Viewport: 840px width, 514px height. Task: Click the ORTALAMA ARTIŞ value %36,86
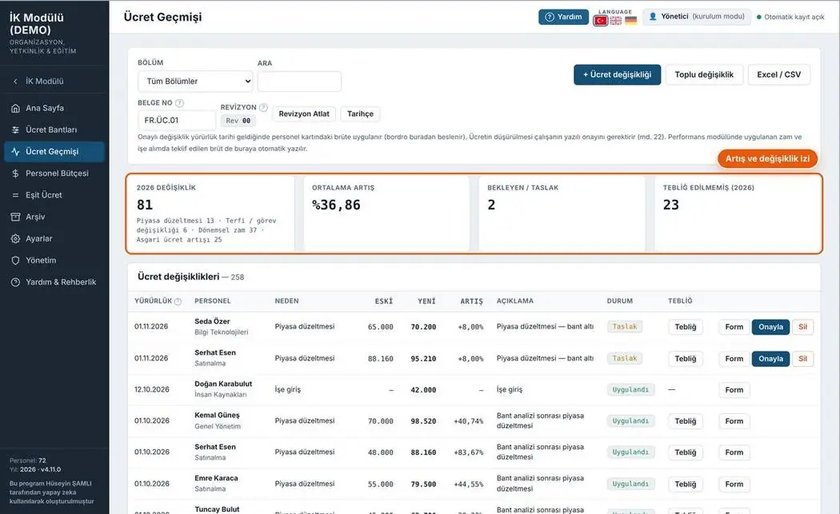[x=337, y=205]
